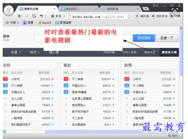Close the 进击的巨人 tab
This screenshot has height=139, width=188.
point(96,9)
